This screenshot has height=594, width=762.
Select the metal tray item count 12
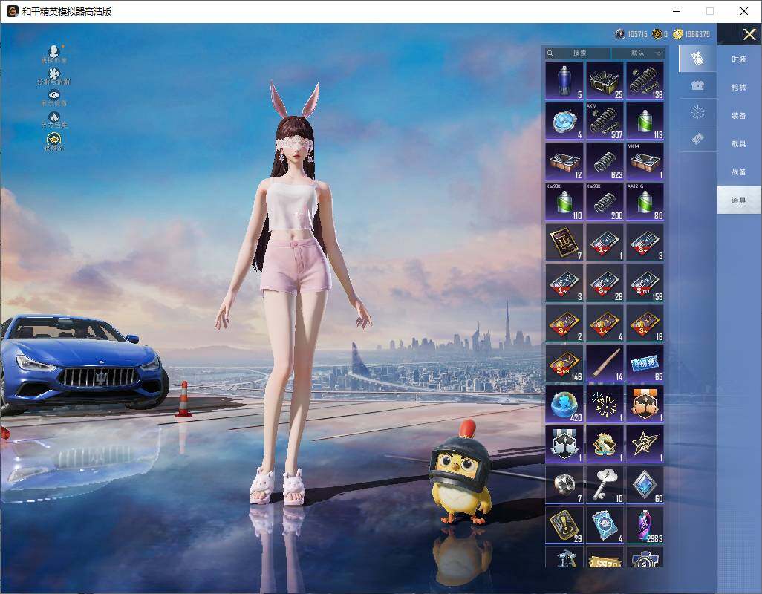[x=564, y=161]
